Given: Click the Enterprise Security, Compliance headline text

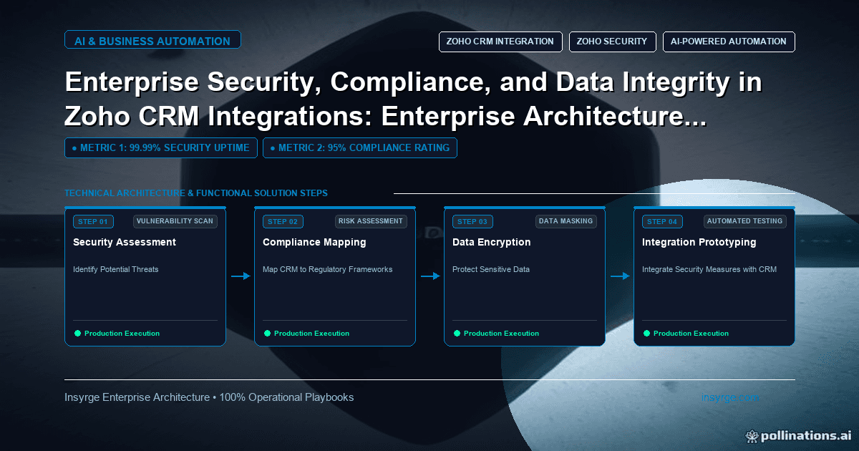Looking at the screenshot, I should [413, 99].
